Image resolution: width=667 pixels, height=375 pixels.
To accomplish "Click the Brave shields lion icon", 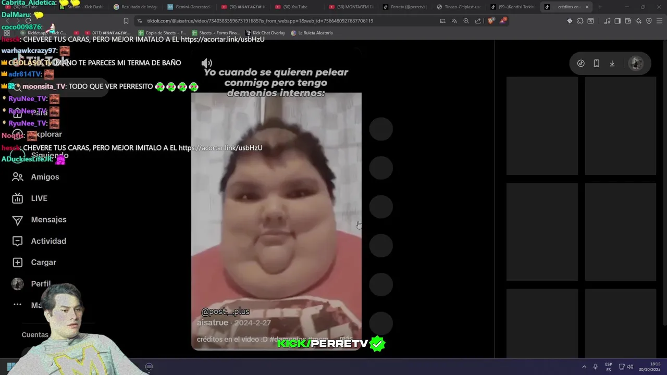I will click(491, 21).
